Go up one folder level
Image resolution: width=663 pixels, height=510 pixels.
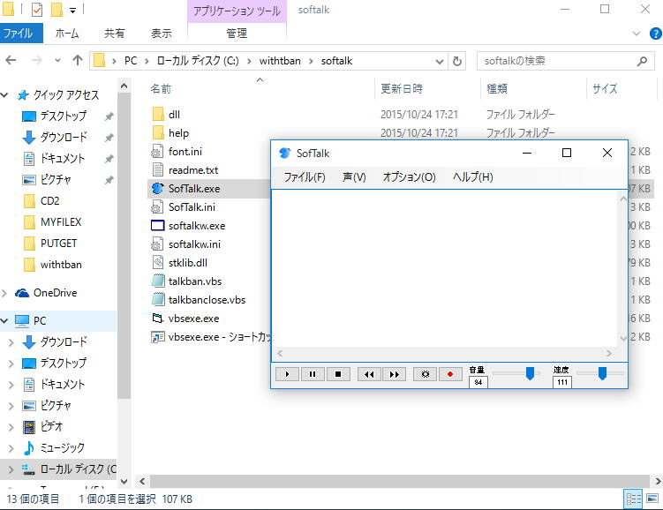coord(78,60)
